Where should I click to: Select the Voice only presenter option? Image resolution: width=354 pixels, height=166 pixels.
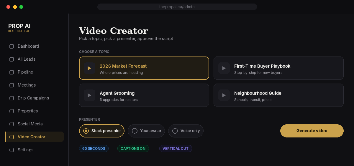(x=186, y=131)
